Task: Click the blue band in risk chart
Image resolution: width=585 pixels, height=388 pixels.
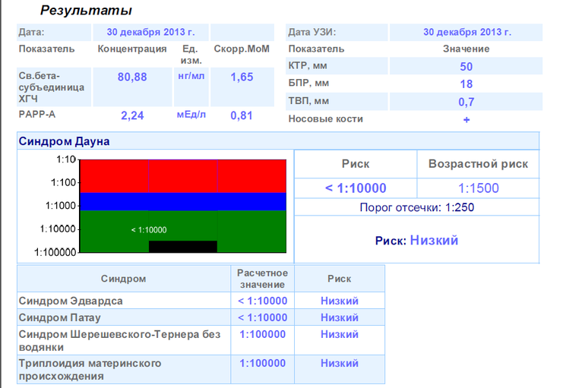Action: click(182, 201)
